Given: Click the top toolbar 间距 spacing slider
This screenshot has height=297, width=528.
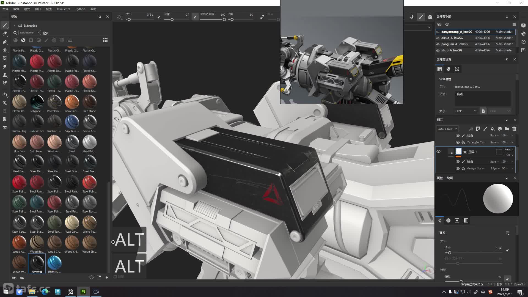Looking at the screenshot, I should (240, 20).
